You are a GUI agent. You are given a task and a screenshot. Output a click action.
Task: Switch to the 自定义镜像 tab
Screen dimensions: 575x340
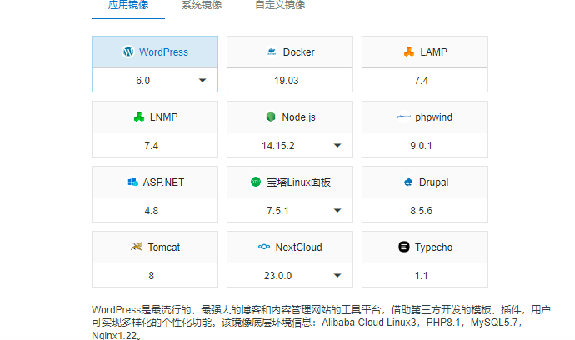point(280,5)
